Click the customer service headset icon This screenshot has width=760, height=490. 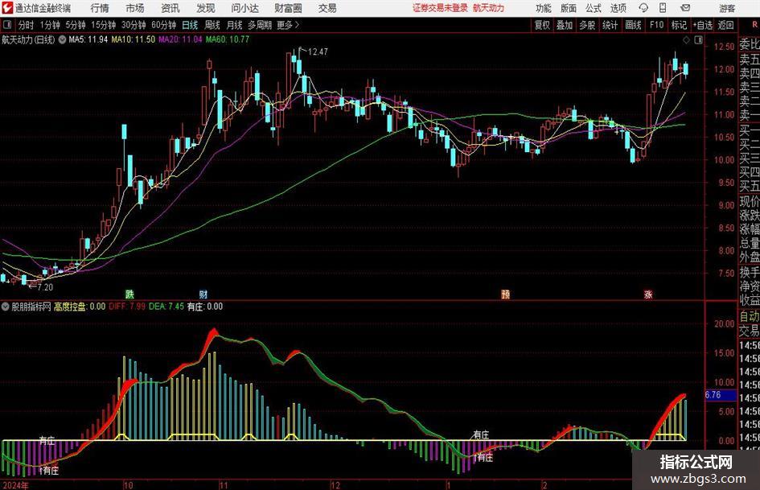click(643, 8)
